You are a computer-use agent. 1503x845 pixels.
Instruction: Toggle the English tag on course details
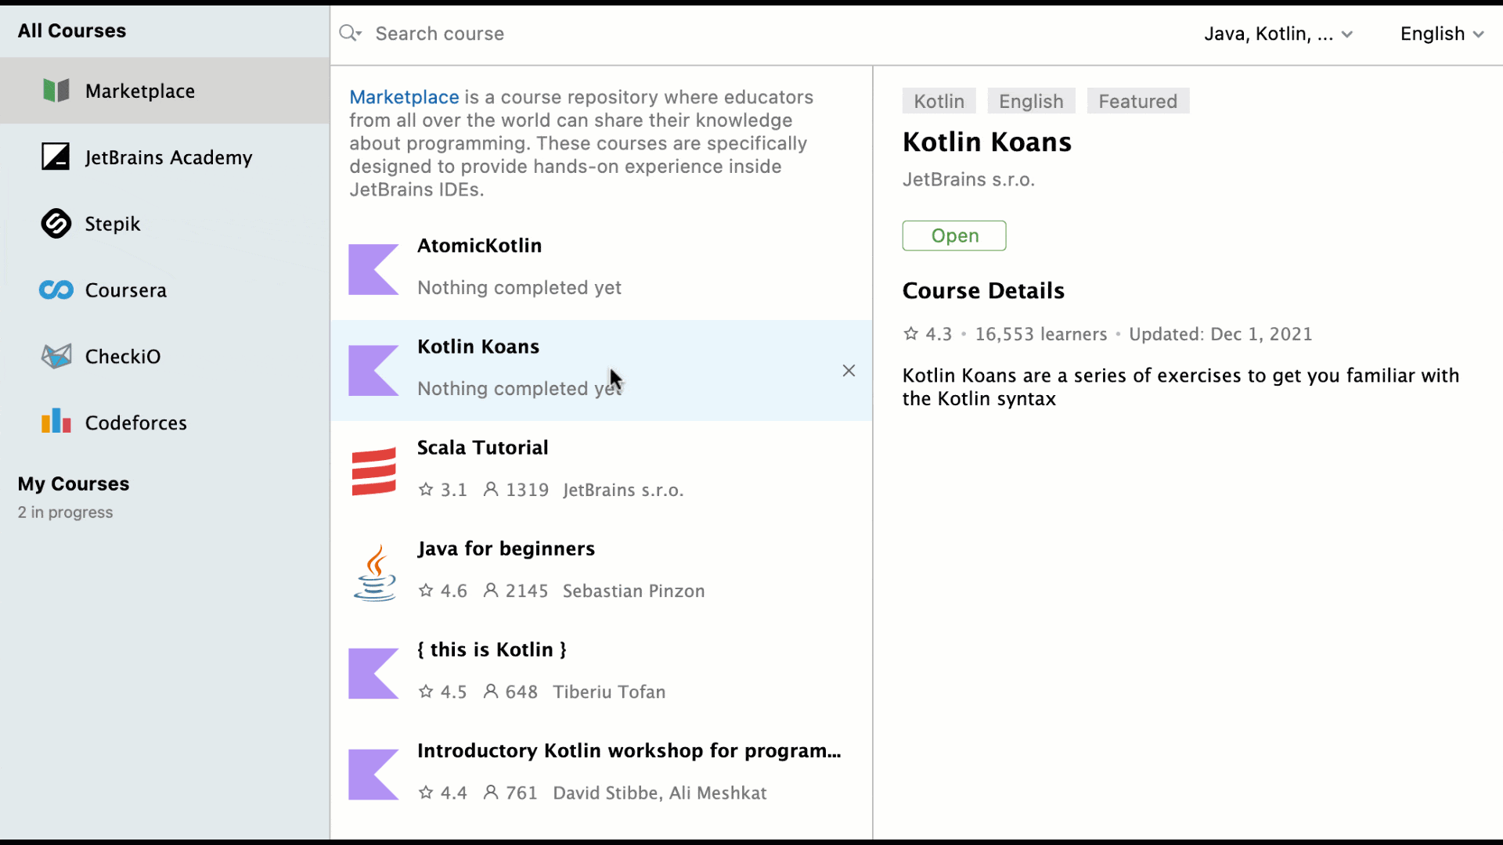click(x=1030, y=100)
